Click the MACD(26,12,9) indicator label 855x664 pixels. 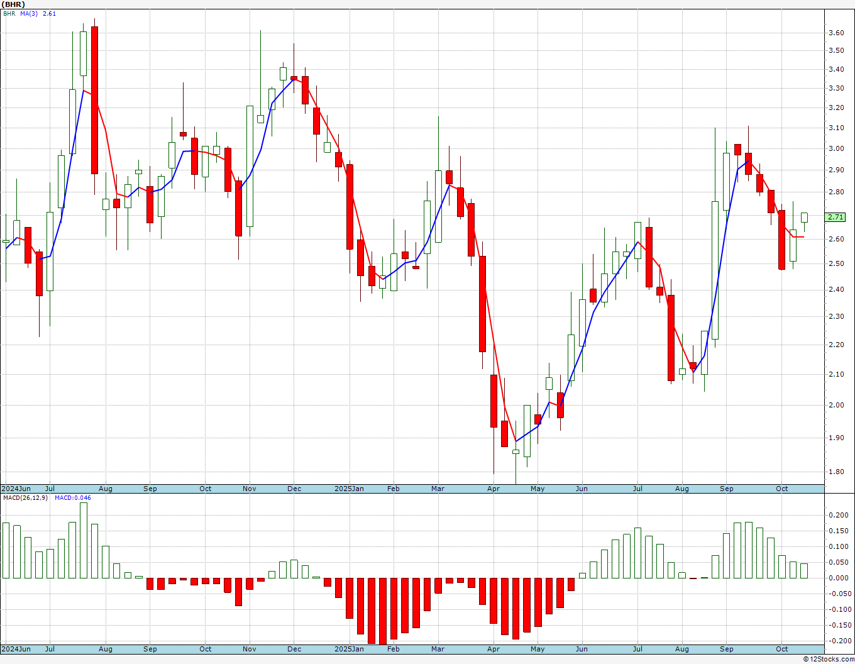26,498
